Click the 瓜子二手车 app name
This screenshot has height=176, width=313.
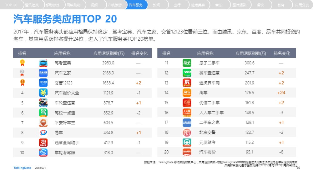pos(210,63)
